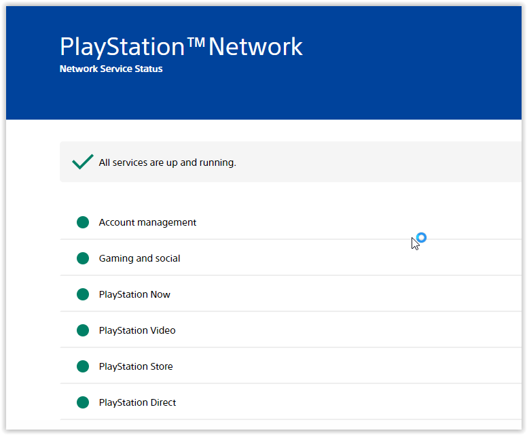Click the divider line beneath PlayStation Direct row
The height and width of the screenshot is (435, 527).
272,419
